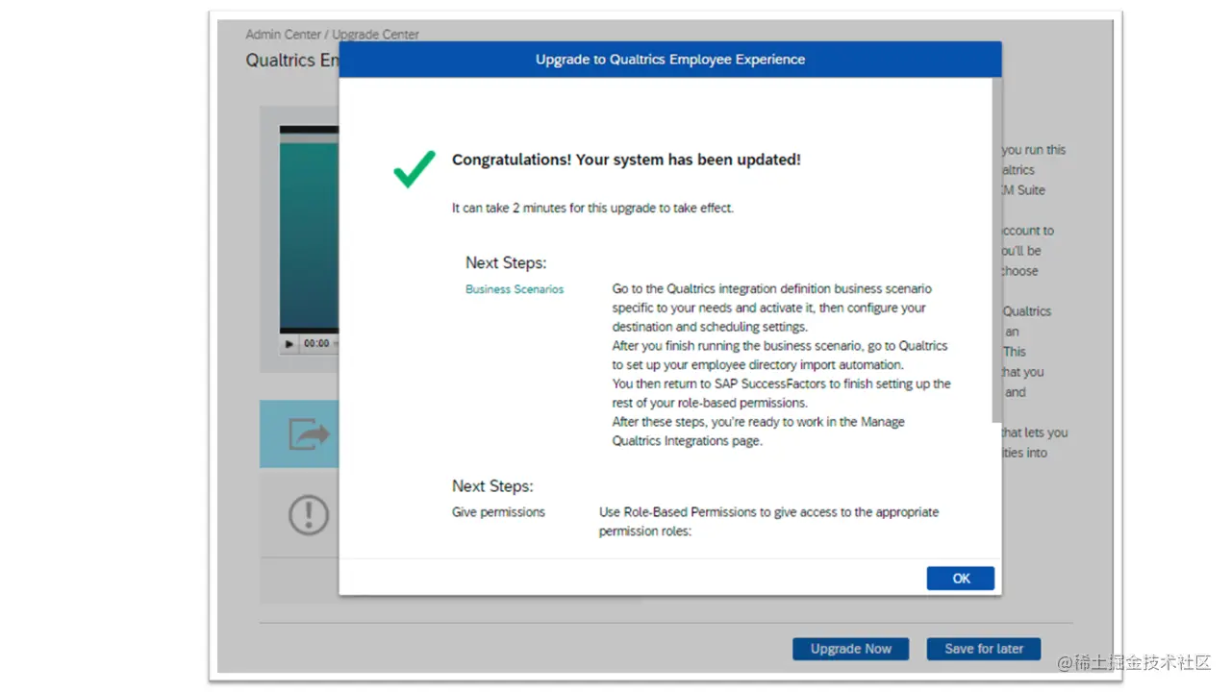Click the dialog's vertical scrollbar

996,250
